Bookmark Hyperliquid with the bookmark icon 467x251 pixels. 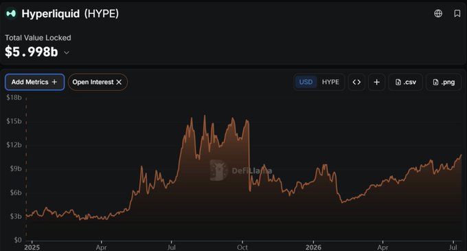pos(457,14)
